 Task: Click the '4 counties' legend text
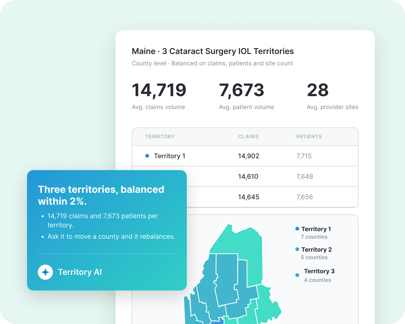318,280
